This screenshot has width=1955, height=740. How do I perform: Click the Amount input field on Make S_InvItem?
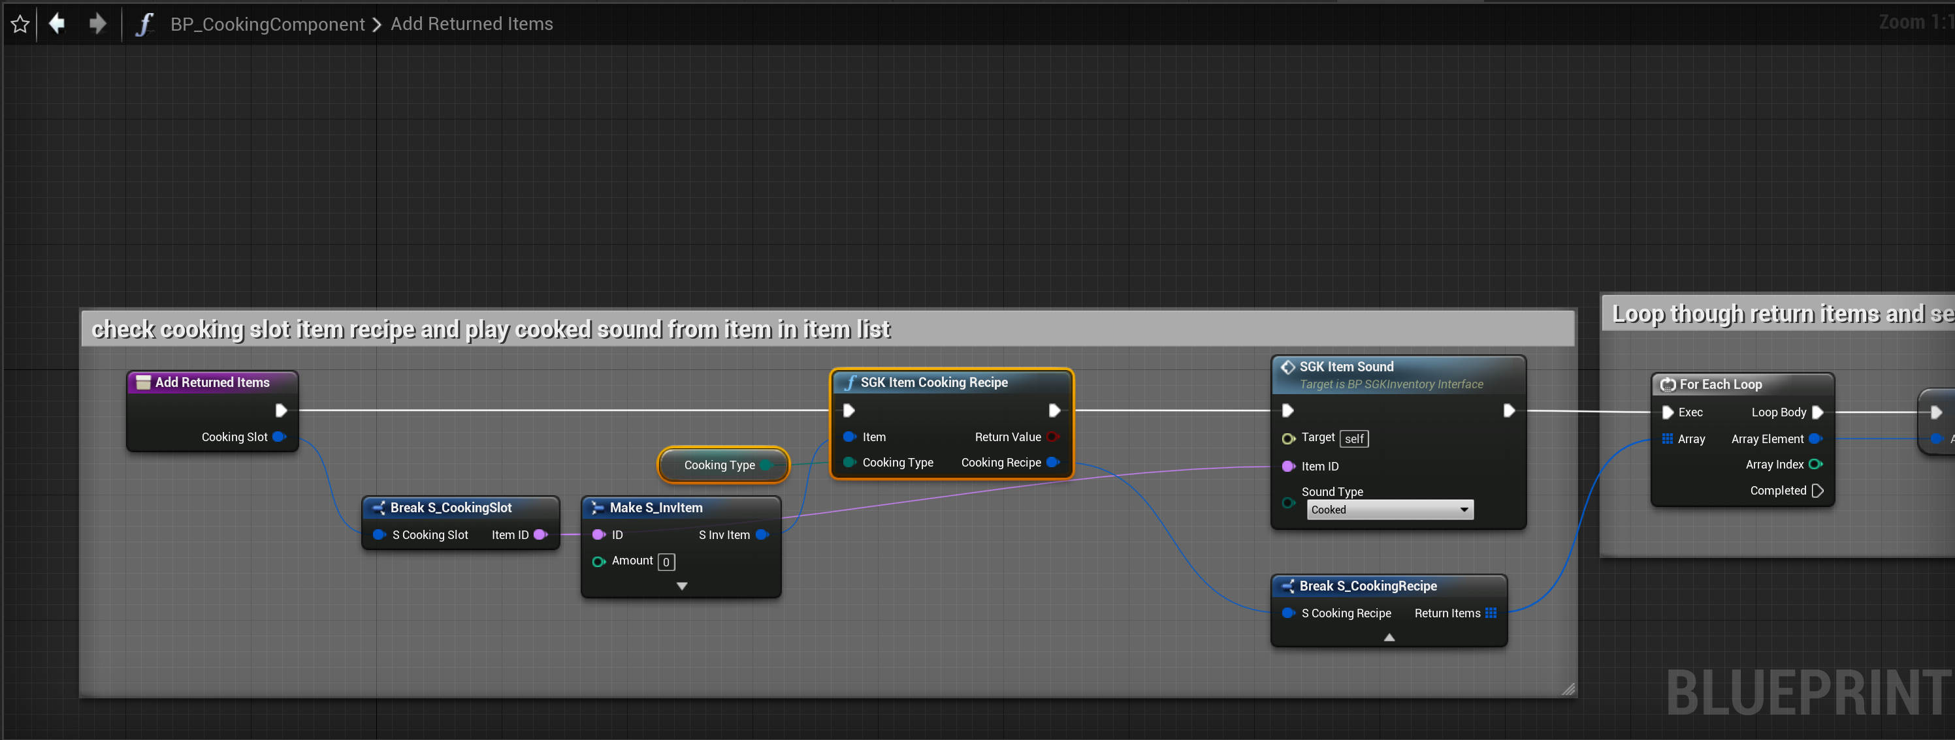click(666, 562)
